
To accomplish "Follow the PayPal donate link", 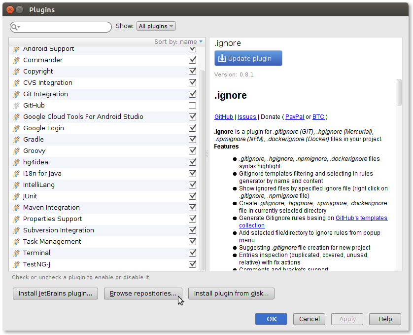I will pos(295,117).
